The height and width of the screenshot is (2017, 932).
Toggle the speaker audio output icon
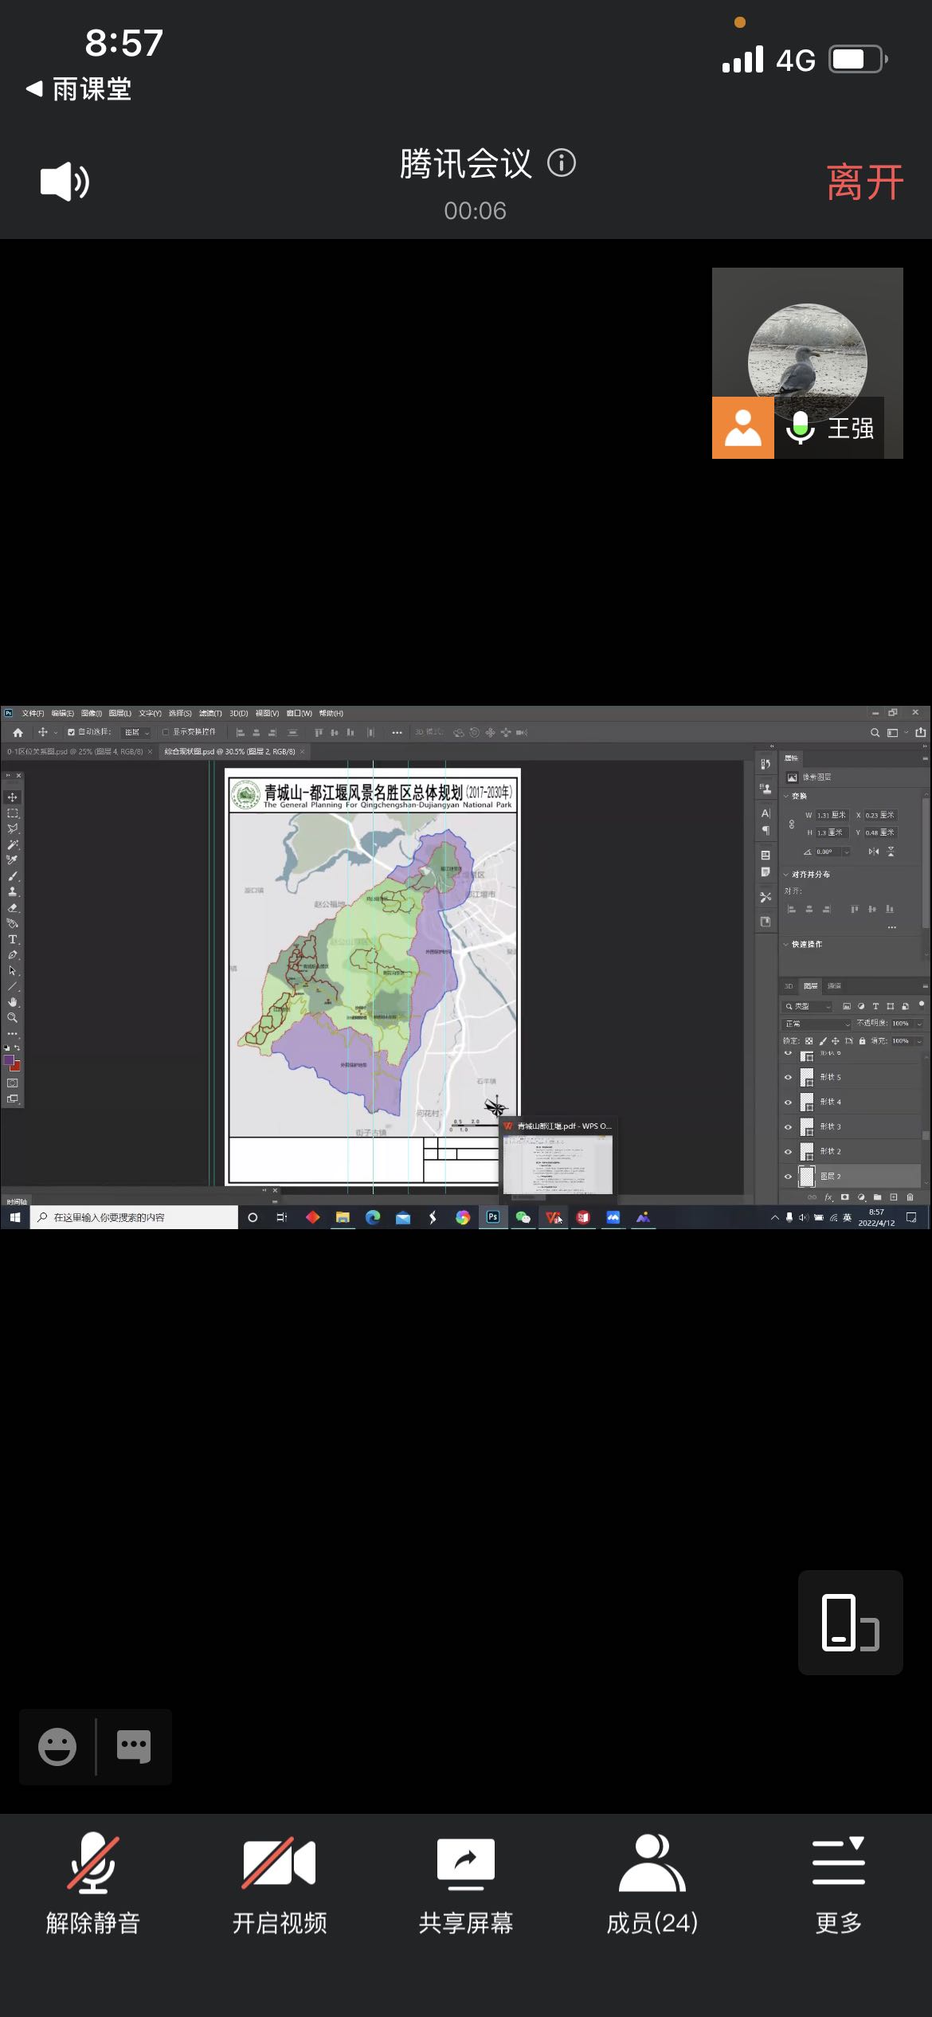pos(65,182)
